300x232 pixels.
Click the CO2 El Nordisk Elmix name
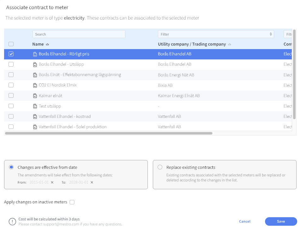click(x=58, y=85)
